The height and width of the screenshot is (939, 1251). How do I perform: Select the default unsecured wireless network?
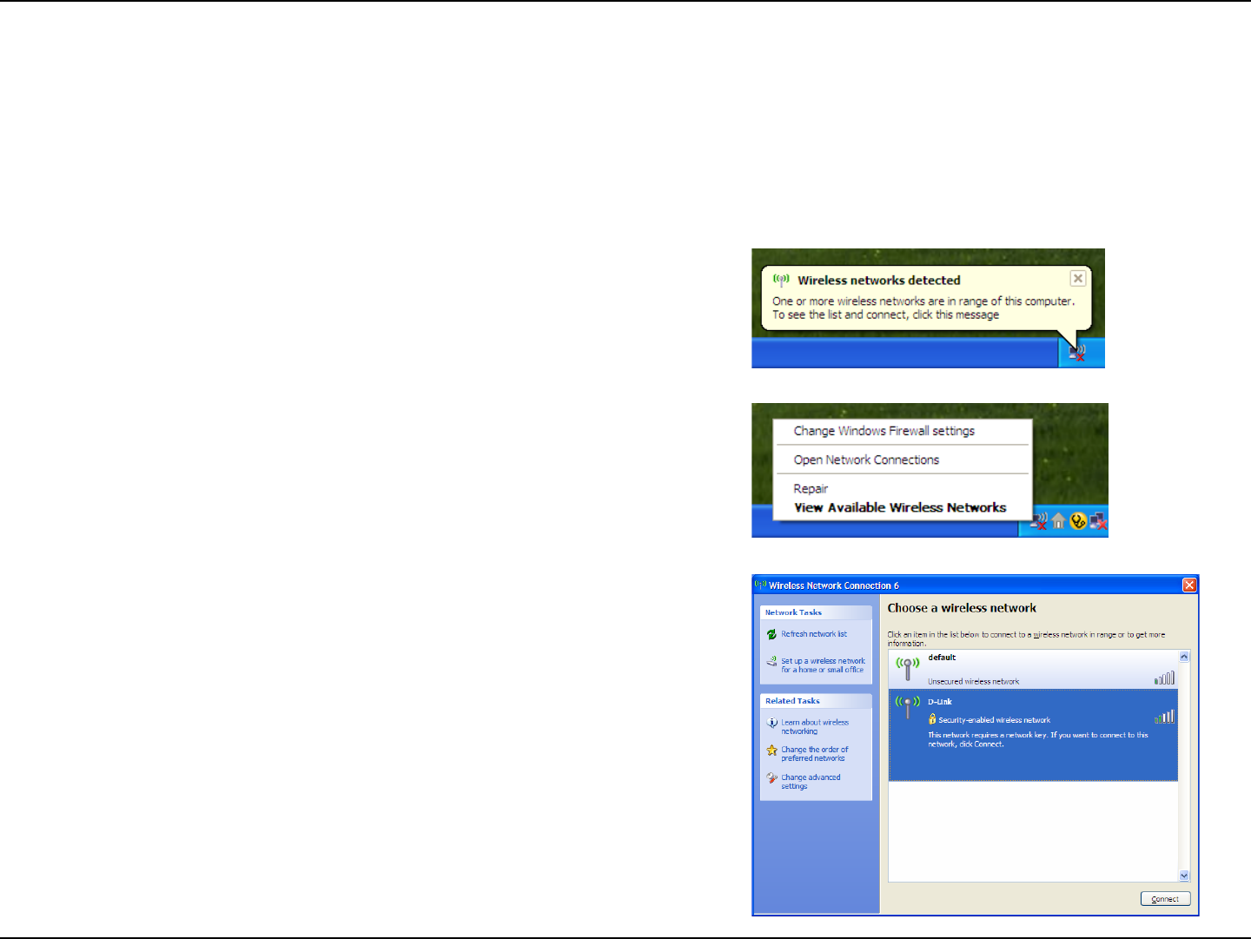1033,670
